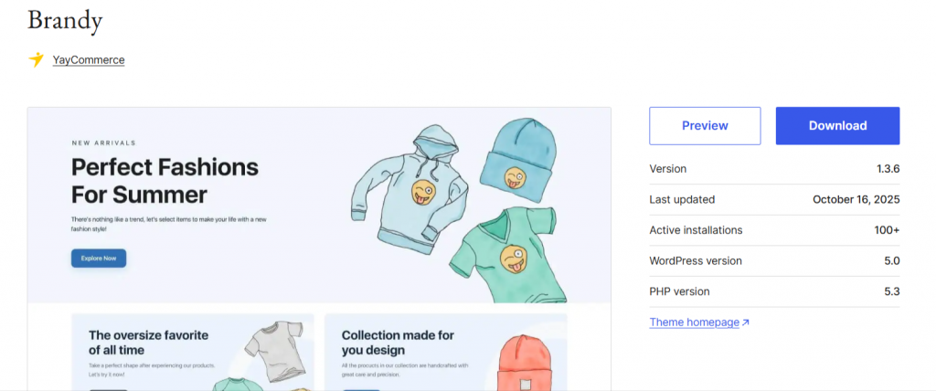Click the Perfect Fashions For Summer heading
Screen dimensions: 936x391
tap(165, 181)
